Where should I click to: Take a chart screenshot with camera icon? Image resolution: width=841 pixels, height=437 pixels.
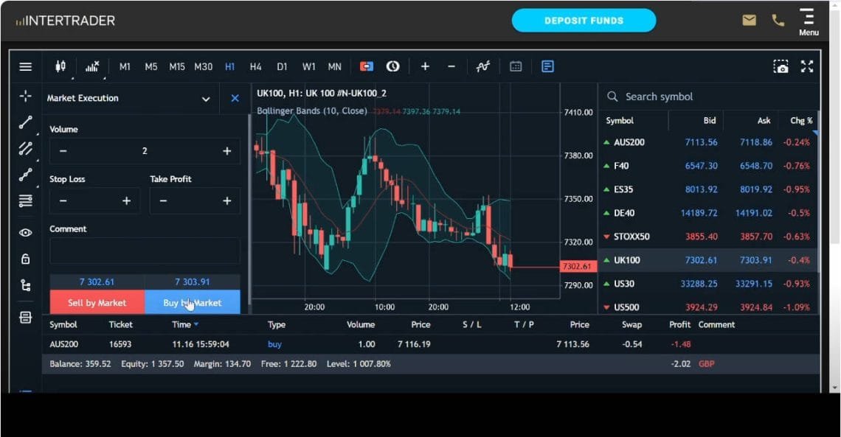[781, 66]
